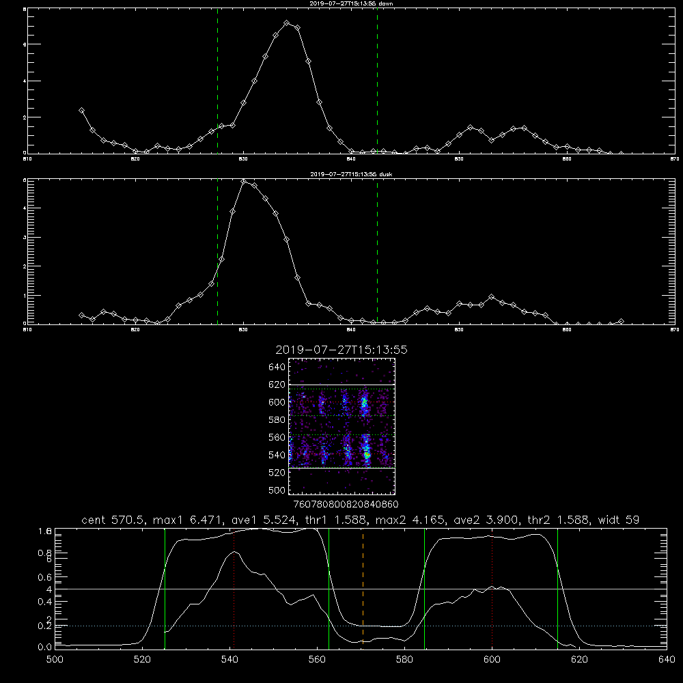Click the "ave2 3.900" value in stats line
683x683 pixels.
pos(486,520)
